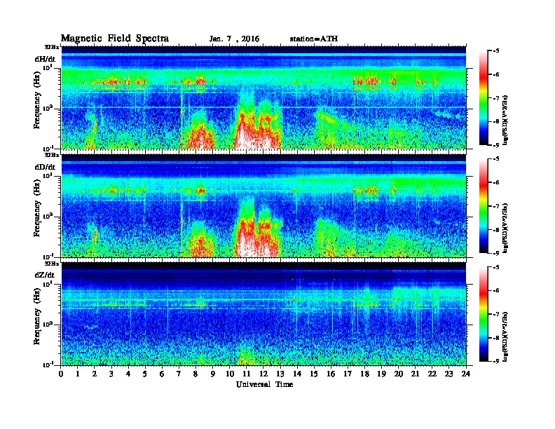Click hour "17" on the Universal Time axis

(348, 374)
